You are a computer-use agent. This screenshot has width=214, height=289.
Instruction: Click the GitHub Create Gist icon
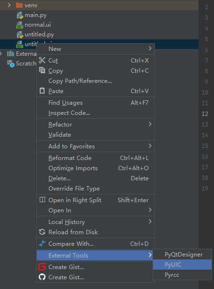click(42, 277)
